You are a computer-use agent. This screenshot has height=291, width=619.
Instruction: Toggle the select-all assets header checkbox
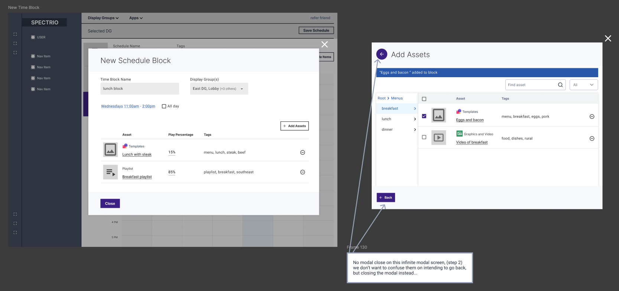424,99
